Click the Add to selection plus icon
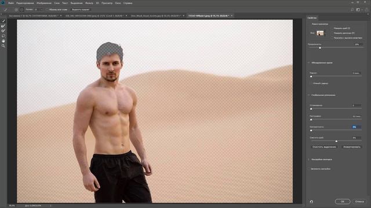This screenshot has width=371, height=208. [x=16, y=10]
